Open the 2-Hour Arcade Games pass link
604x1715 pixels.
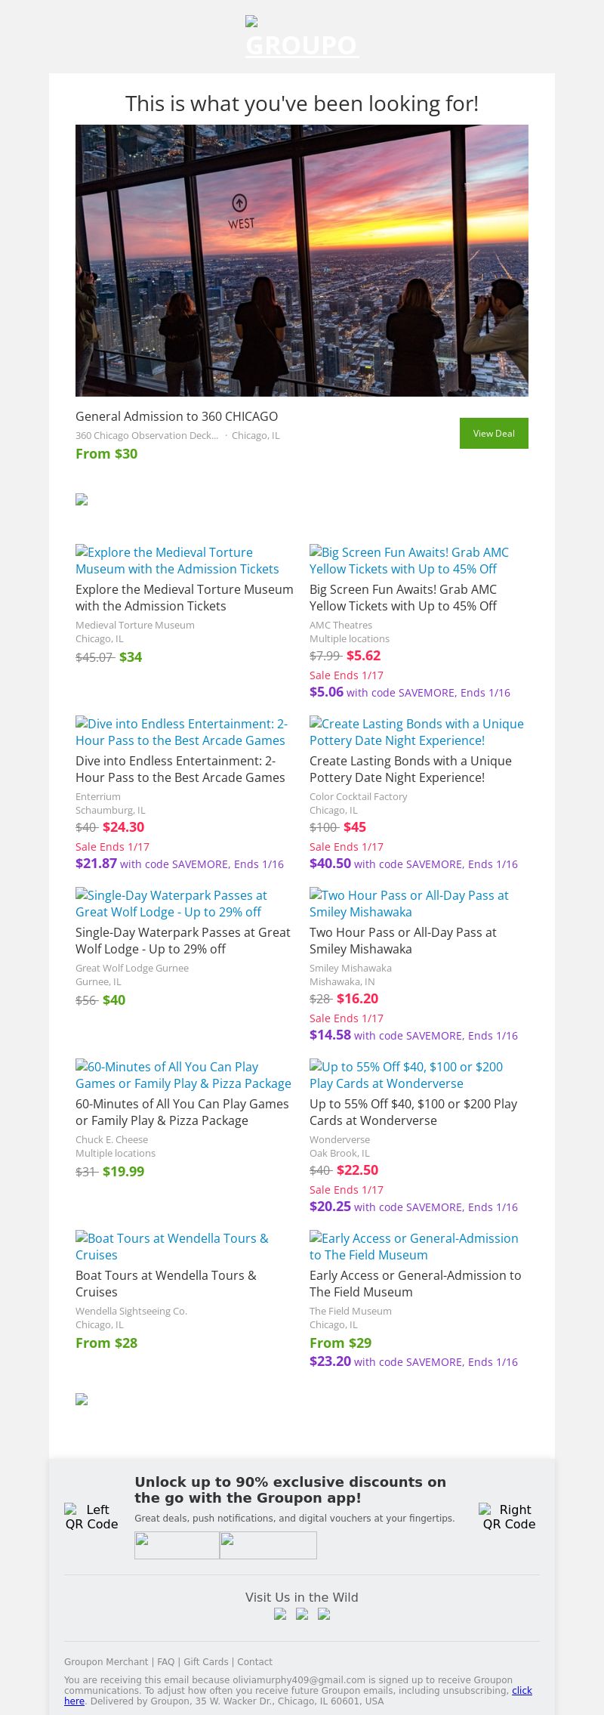click(180, 732)
